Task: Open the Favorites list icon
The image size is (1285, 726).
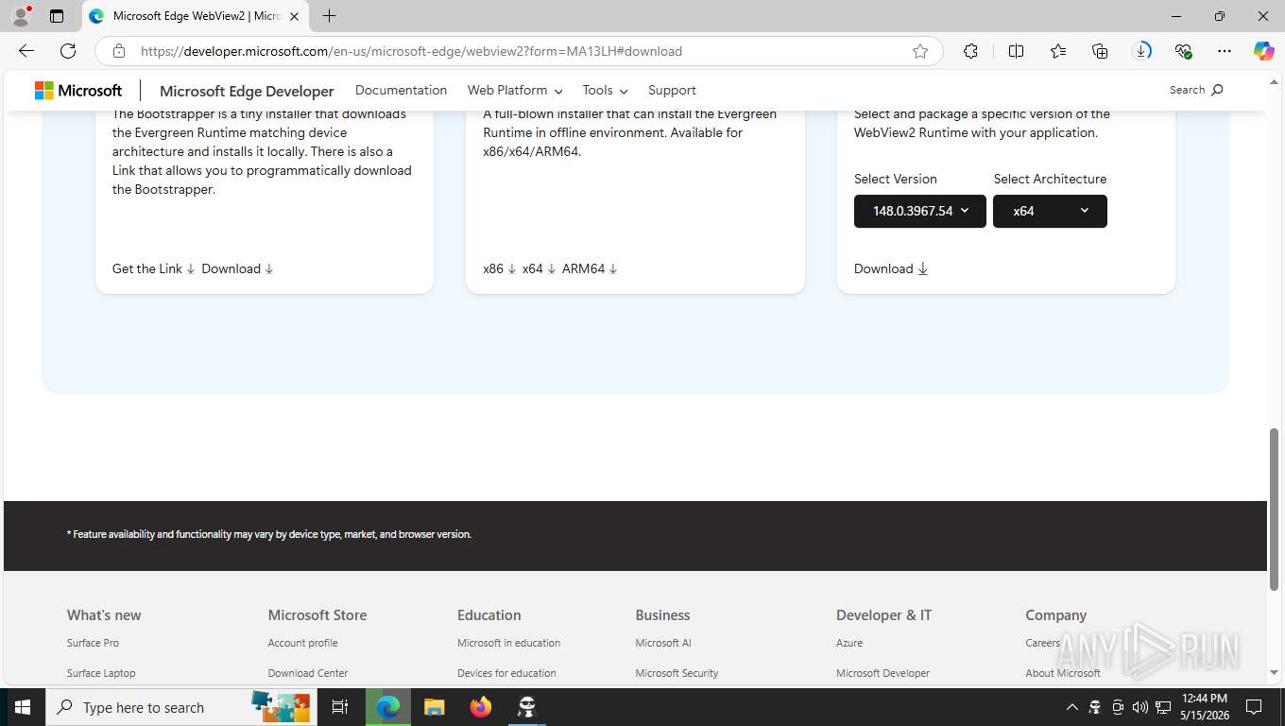Action: (x=1058, y=51)
